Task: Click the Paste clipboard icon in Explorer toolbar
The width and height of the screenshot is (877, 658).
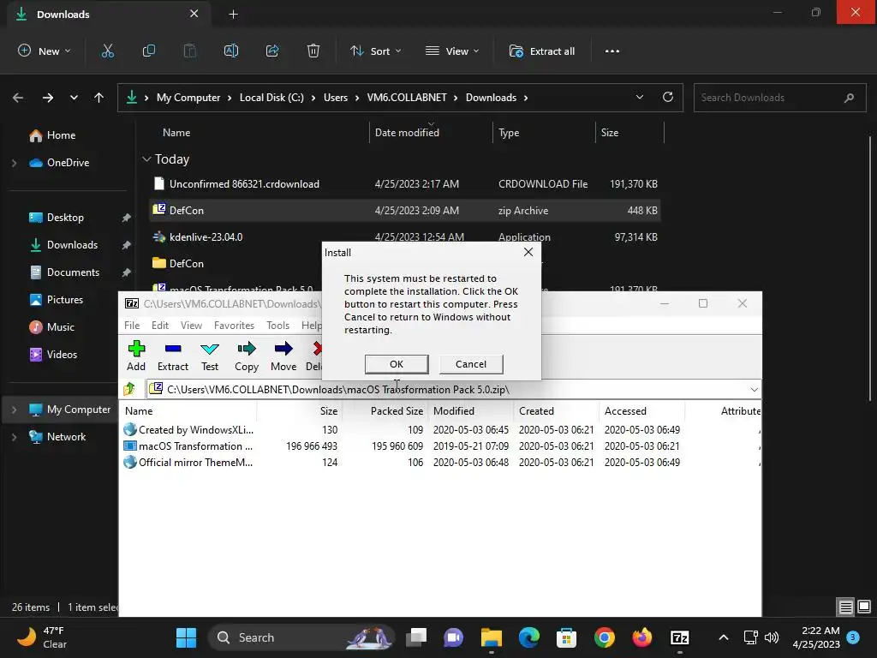Action: pos(190,51)
